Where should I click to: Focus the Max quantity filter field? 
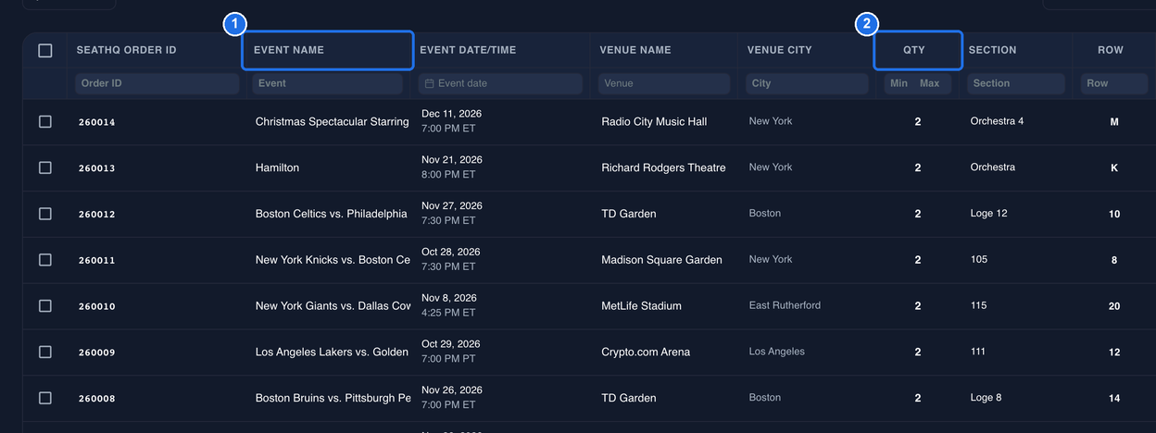tap(931, 83)
